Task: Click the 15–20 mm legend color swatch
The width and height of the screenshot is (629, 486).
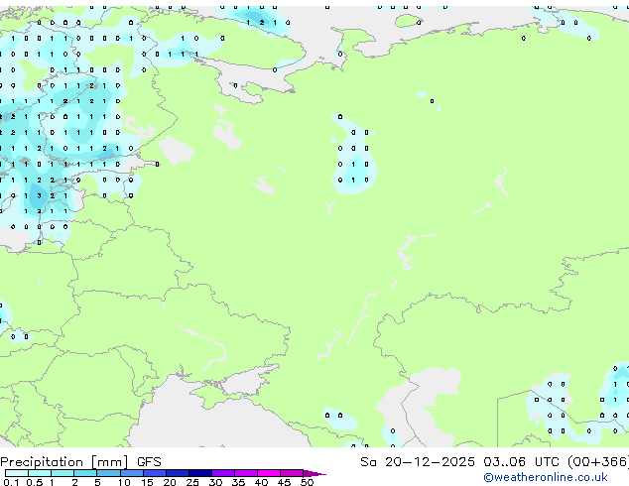Action: point(155,473)
